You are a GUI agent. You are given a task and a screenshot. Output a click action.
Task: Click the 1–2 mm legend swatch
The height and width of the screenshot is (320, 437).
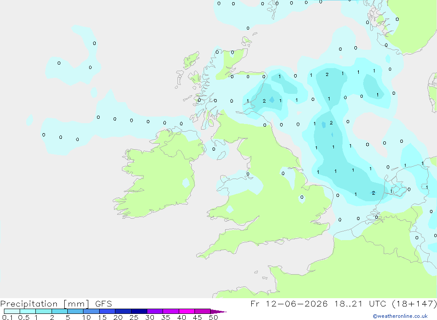point(44,311)
